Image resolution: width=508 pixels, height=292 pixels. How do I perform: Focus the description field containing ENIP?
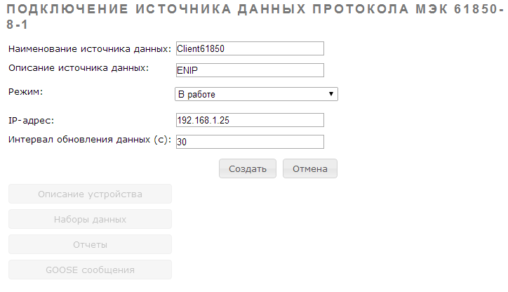(249, 70)
